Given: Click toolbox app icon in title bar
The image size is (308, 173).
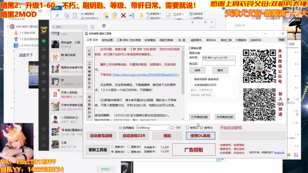Looking at the screenshot, I should pyautogui.click(x=86, y=33).
